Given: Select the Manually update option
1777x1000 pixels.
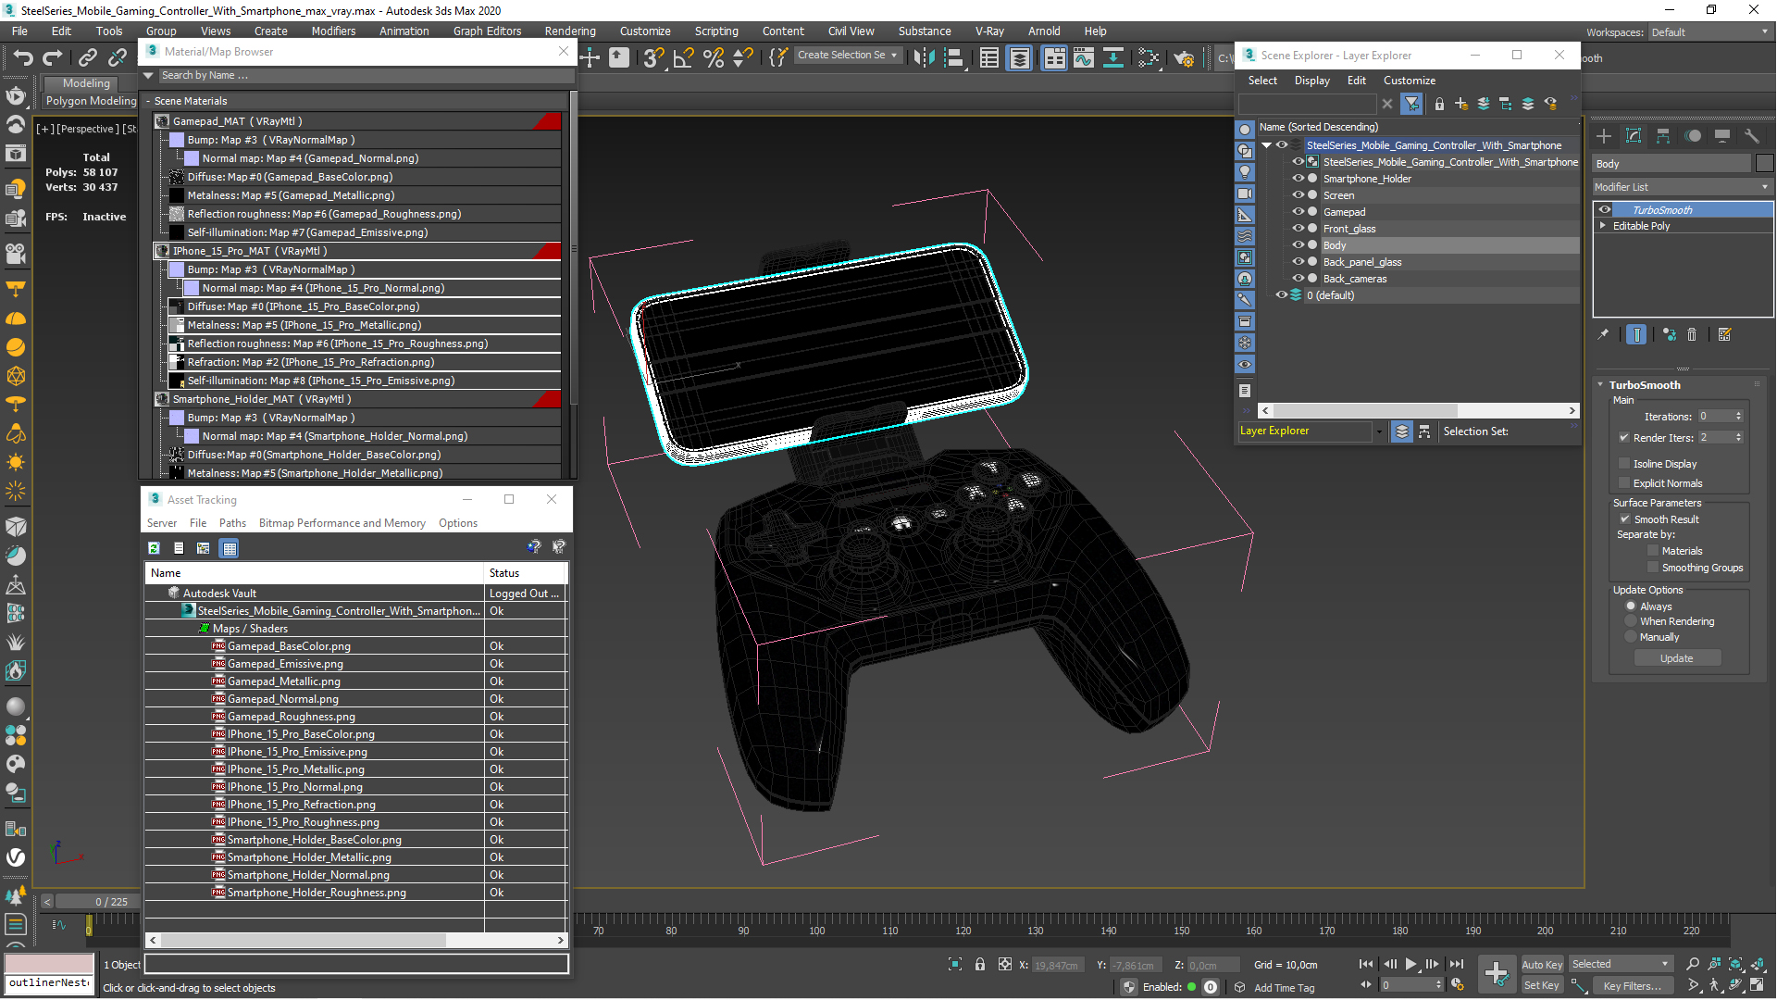Looking at the screenshot, I should click(x=1631, y=637).
